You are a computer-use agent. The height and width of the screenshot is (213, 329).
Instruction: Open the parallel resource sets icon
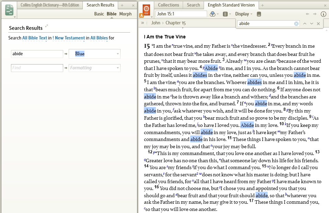click(x=225, y=14)
